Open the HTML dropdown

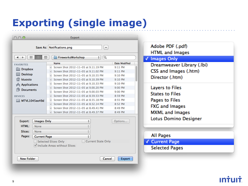pyautogui.click(x=61, y=126)
